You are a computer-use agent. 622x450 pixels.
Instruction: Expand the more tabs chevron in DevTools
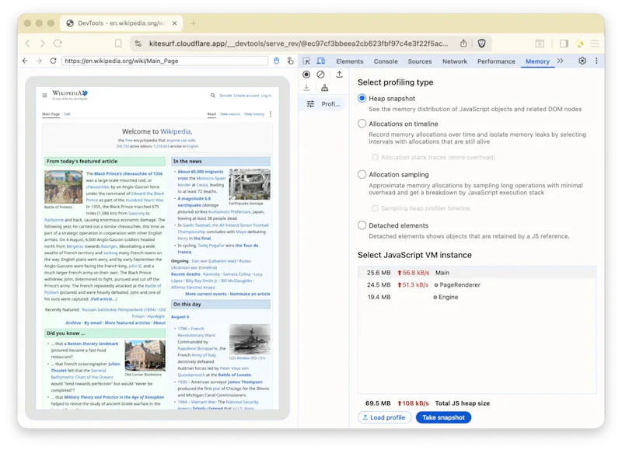pyautogui.click(x=560, y=61)
